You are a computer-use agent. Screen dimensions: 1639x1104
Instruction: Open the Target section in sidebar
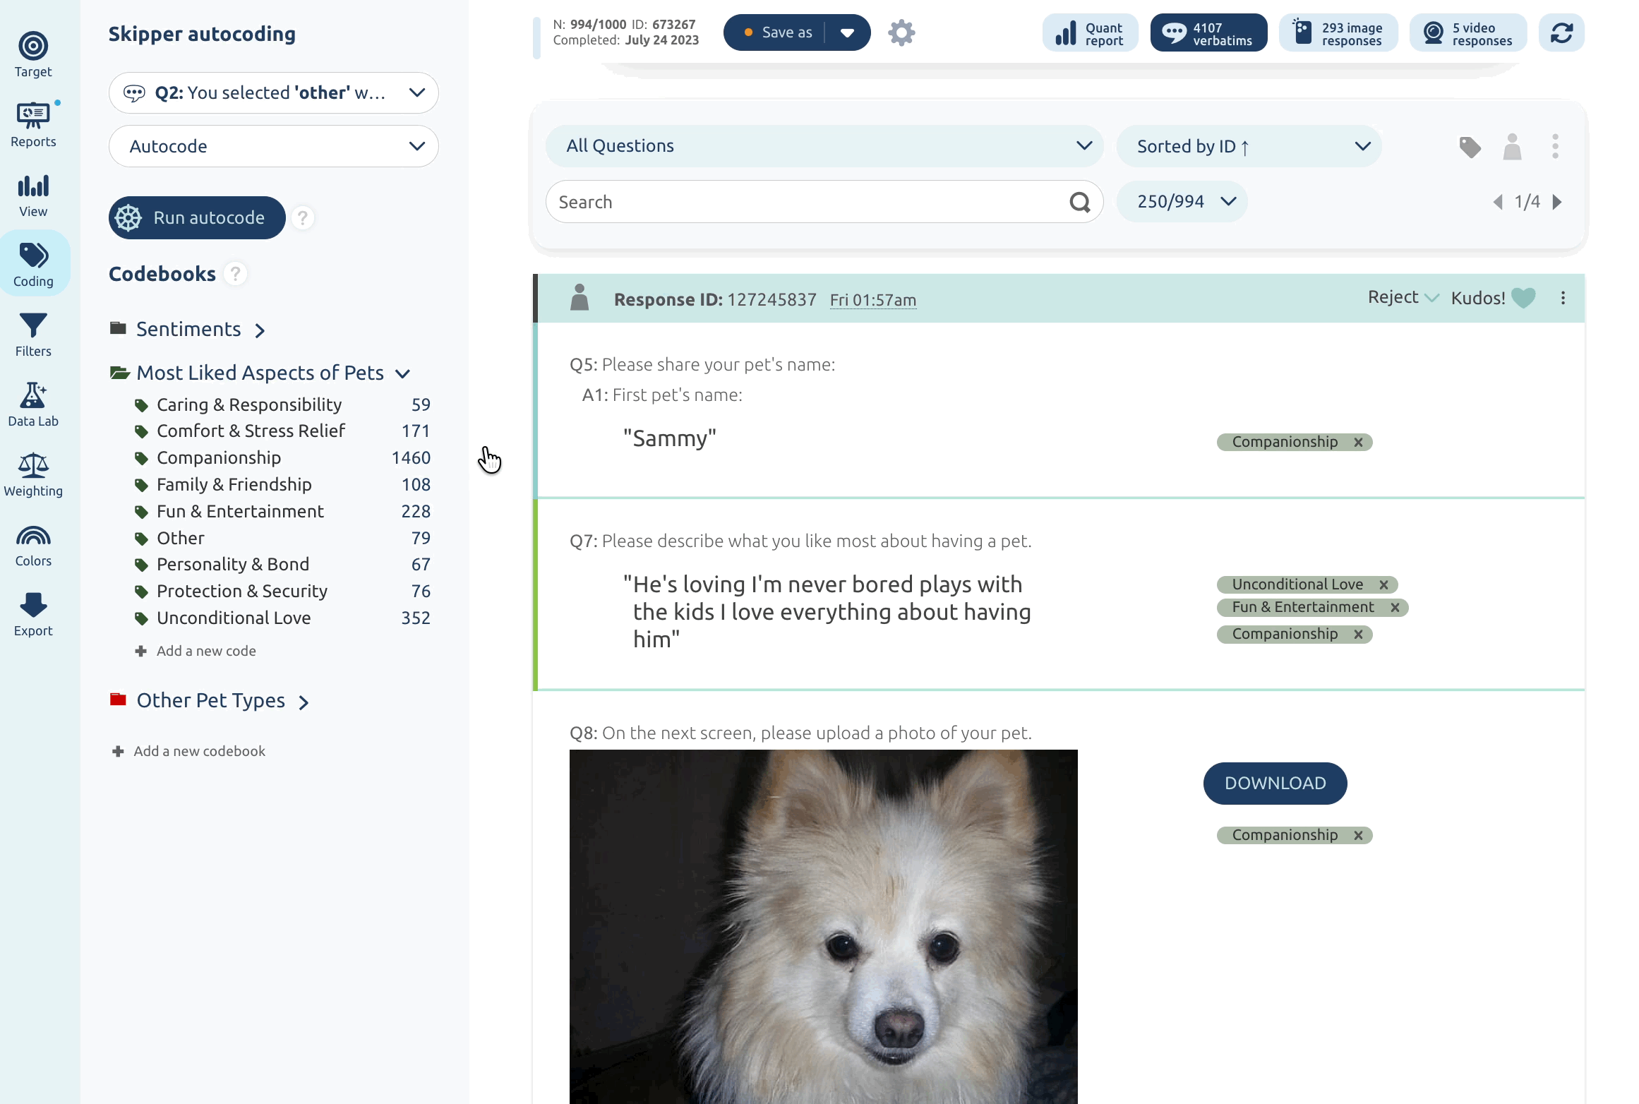33,54
